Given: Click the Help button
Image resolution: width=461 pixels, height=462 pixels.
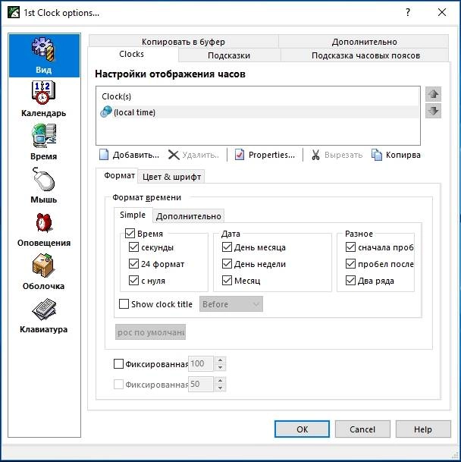Looking at the screenshot, I should click(x=423, y=429).
